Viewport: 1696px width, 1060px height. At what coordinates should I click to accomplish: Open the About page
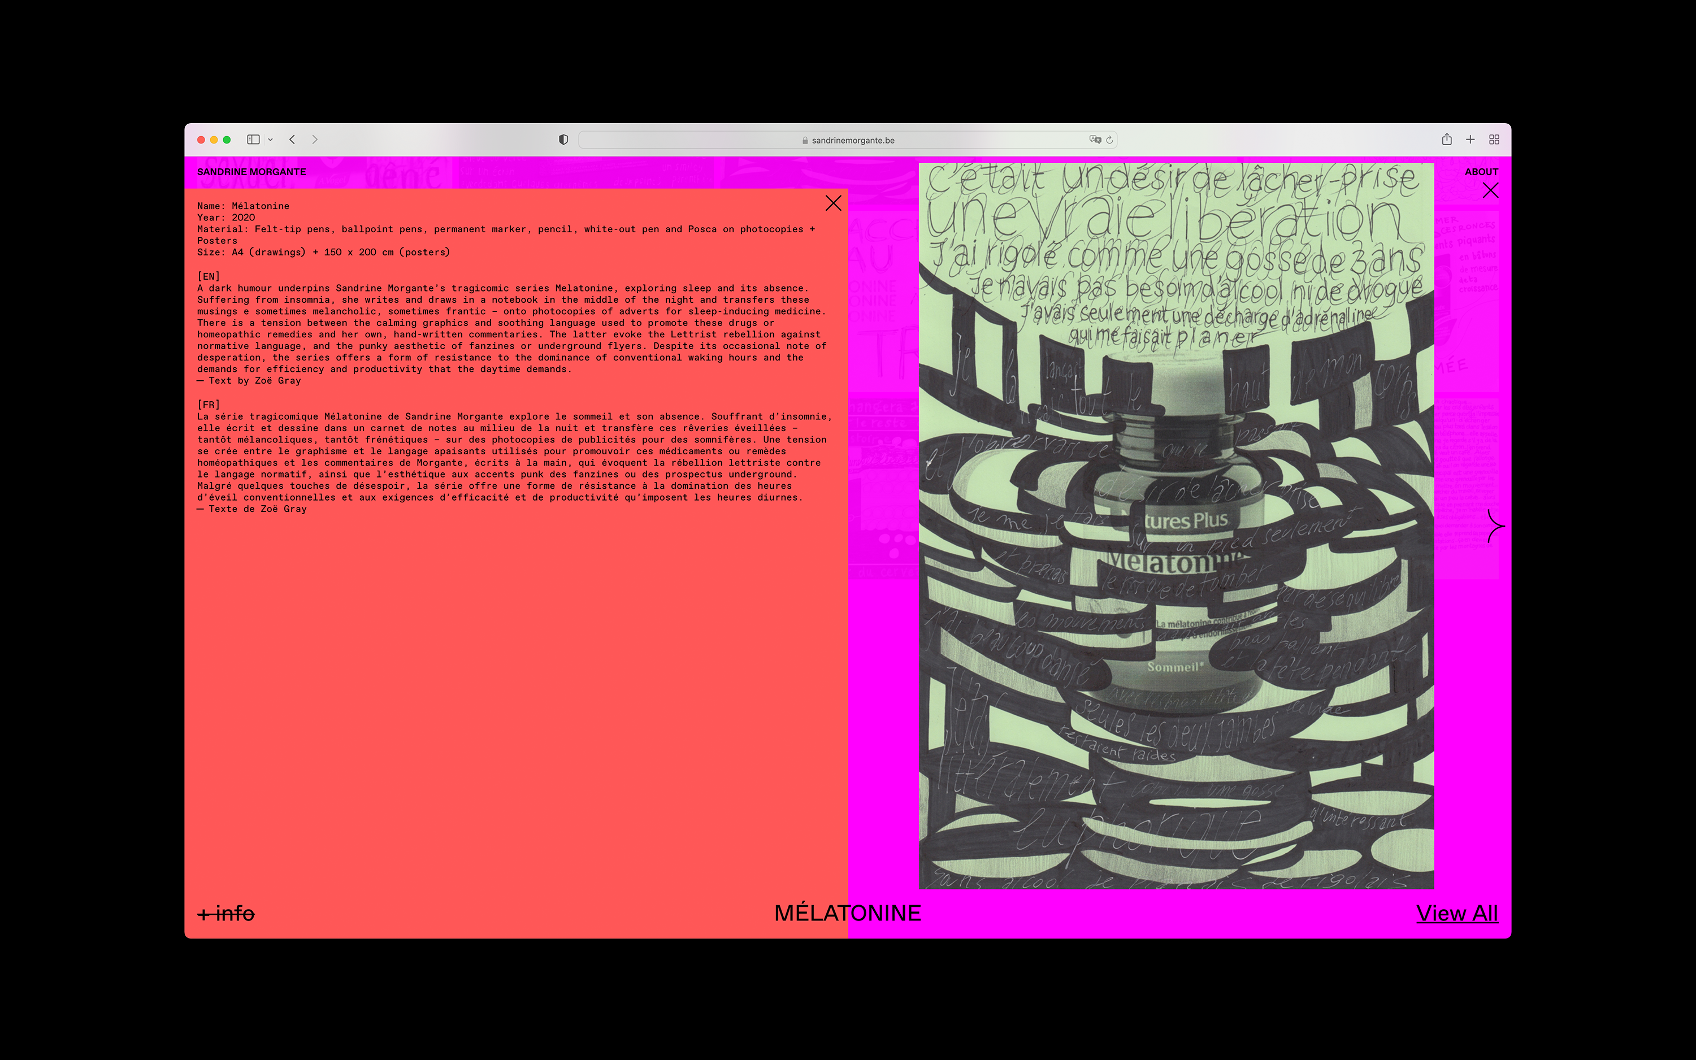[1481, 172]
